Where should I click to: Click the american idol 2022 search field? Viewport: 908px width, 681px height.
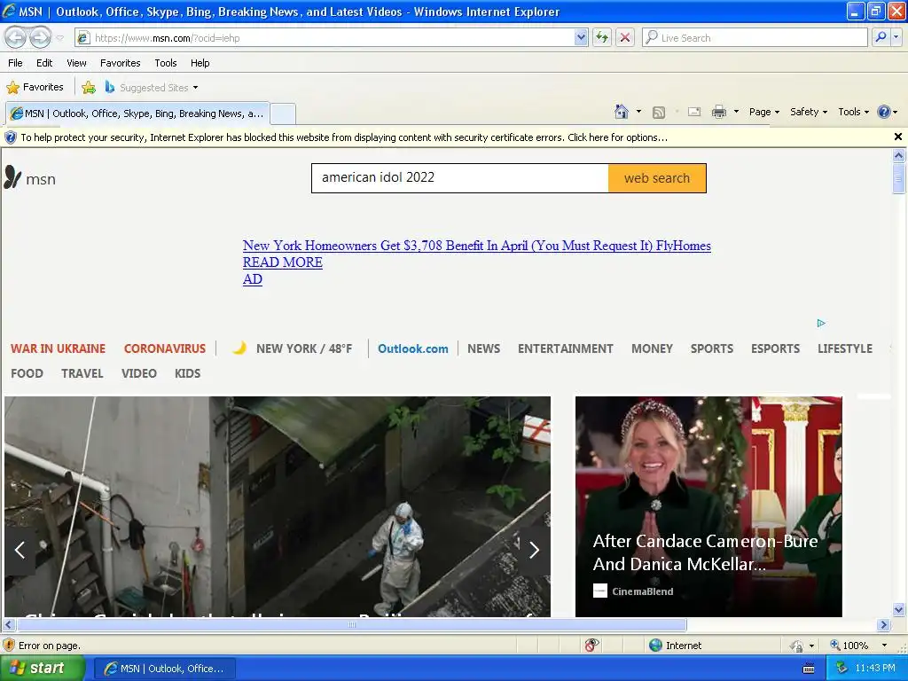click(x=460, y=177)
